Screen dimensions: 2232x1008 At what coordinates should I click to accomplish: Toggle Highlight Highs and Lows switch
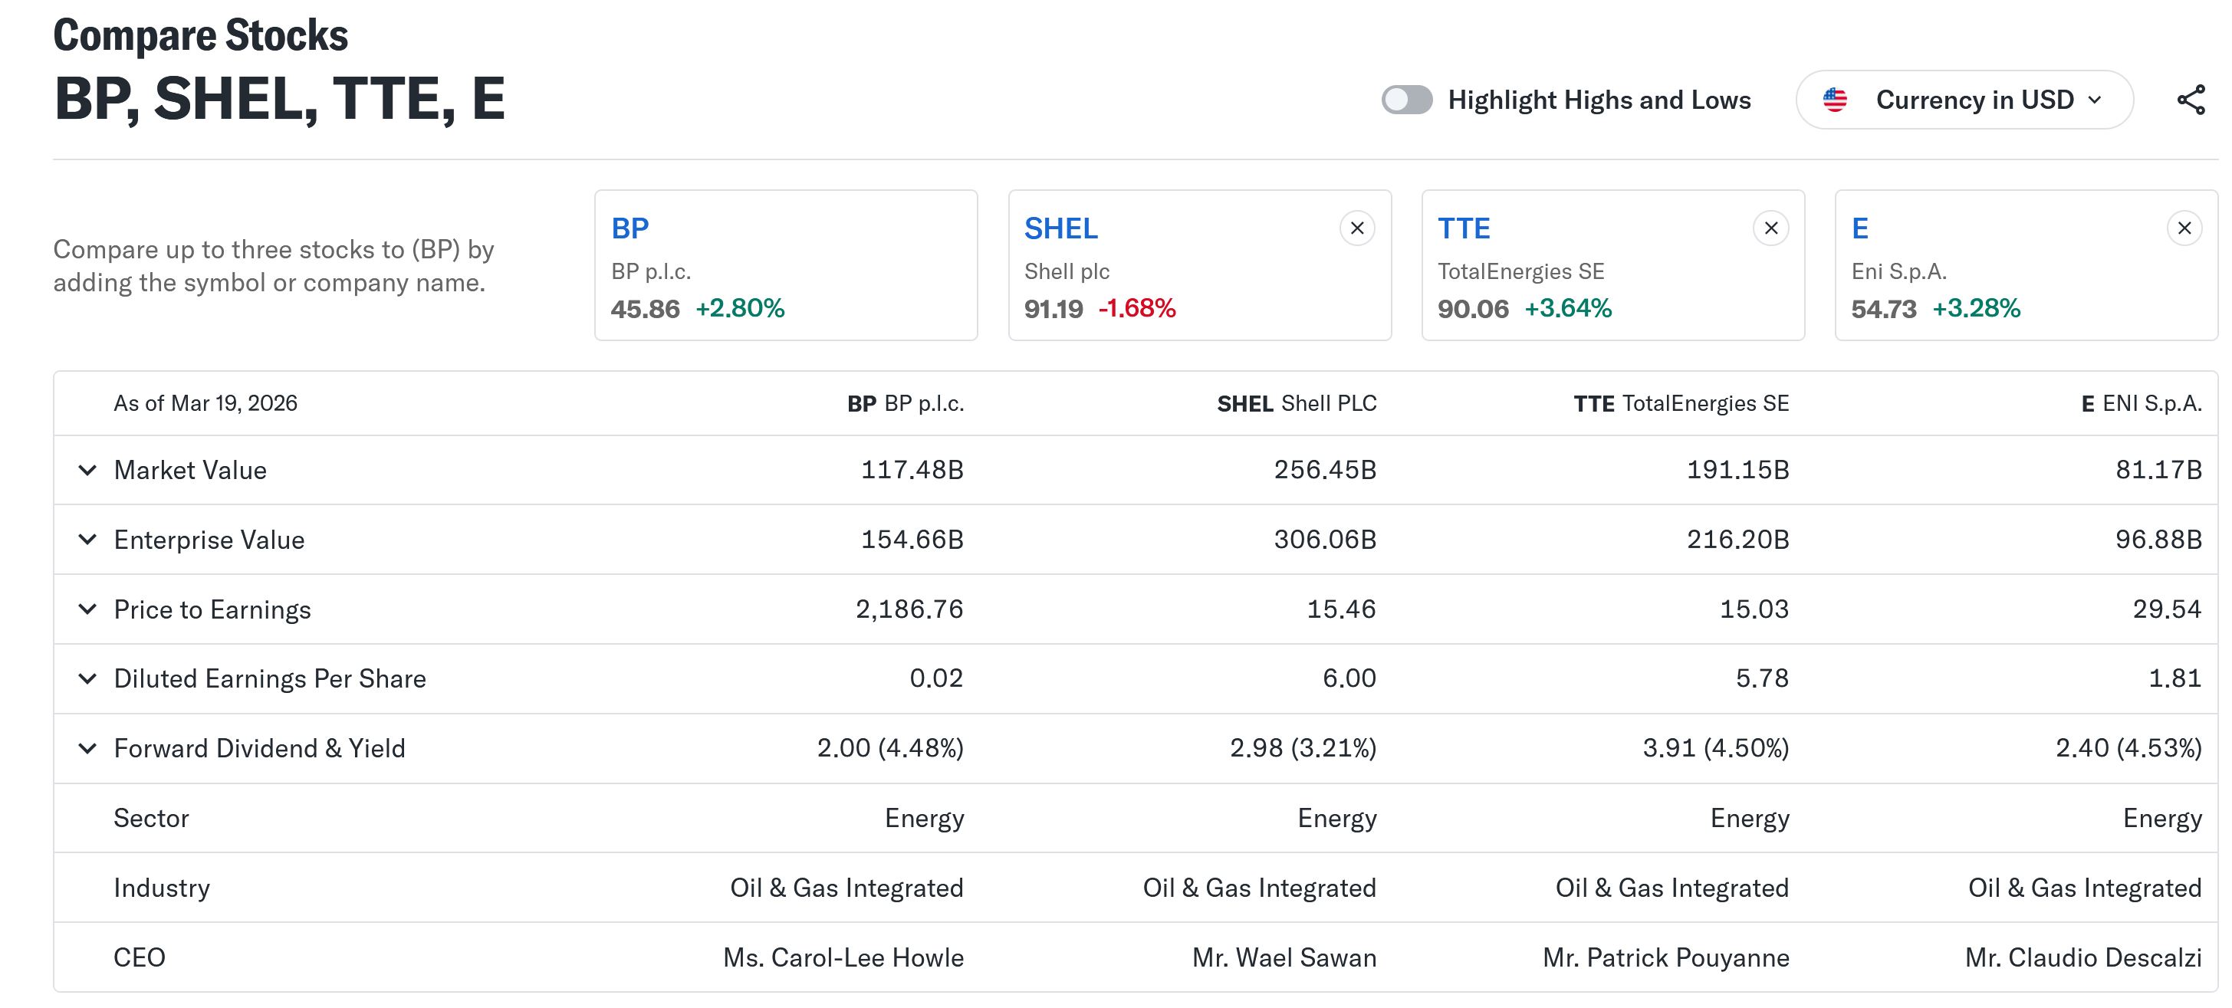click(x=1406, y=100)
